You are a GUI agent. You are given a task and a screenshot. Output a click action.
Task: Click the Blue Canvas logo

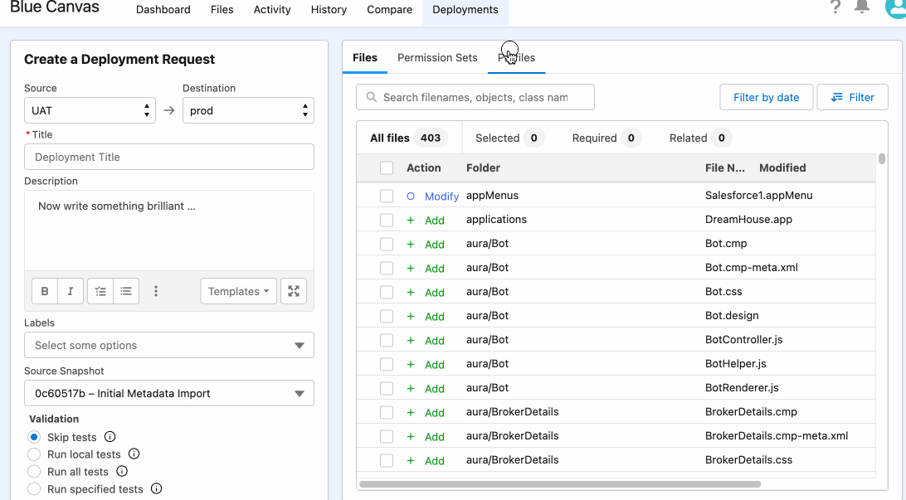pos(54,7)
